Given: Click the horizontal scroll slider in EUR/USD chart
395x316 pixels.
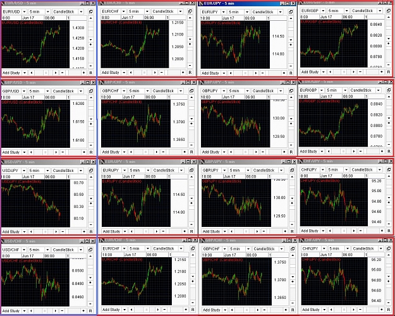Looking at the screenshot, I should tap(46, 73).
